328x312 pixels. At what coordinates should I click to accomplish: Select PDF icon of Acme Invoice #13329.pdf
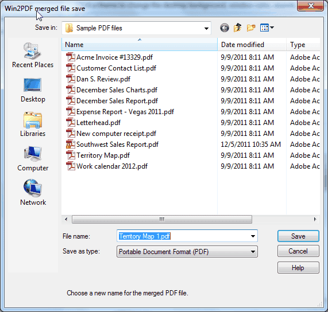coord(71,57)
